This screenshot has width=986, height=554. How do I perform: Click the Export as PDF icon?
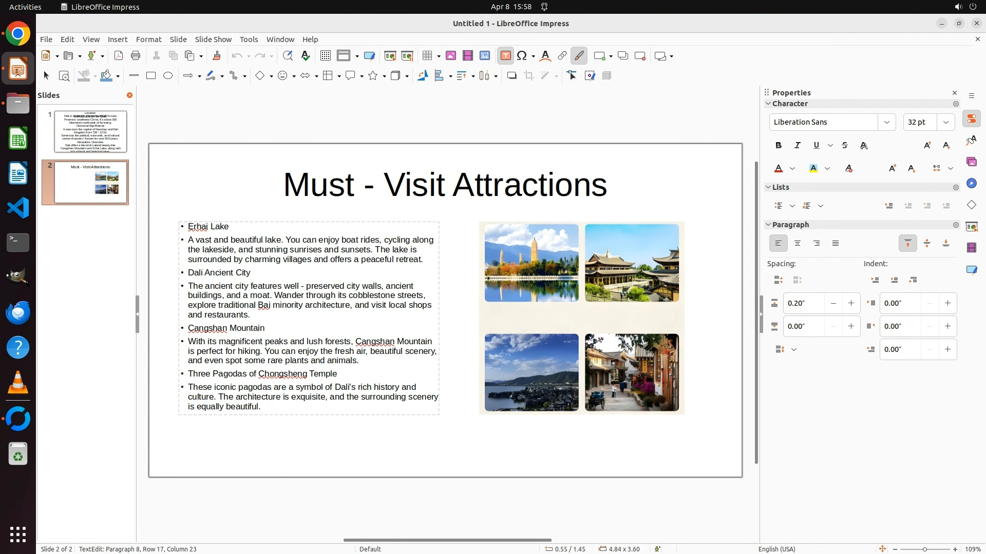[119, 56]
